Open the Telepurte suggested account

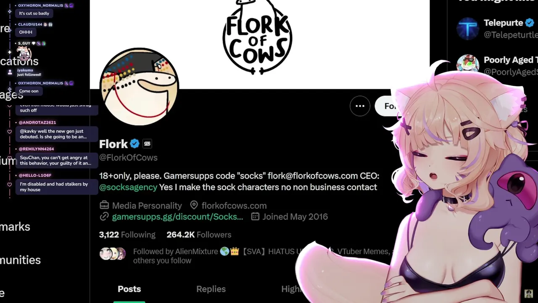503,29
